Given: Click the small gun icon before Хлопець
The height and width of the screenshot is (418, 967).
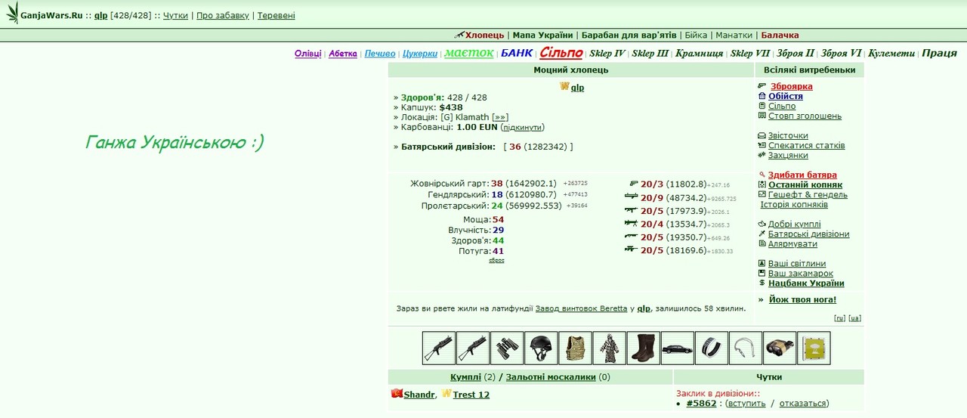Looking at the screenshot, I should click(x=459, y=35).
